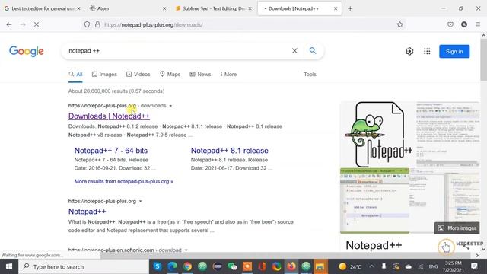Viewport: 487px width, 274px height.
Task: Select the Maps search tab
Action: pos(170,75)
